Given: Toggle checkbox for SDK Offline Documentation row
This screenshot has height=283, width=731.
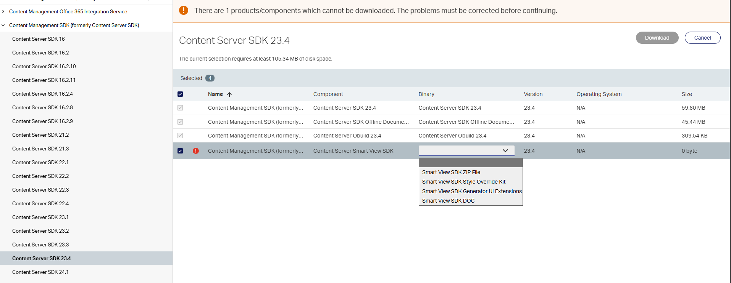Looking at the screenshot, I should pos(180,122).
